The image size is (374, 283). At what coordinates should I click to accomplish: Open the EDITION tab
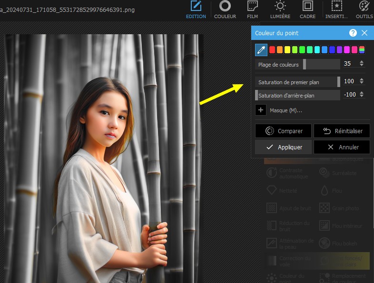(x=196, y=10)
